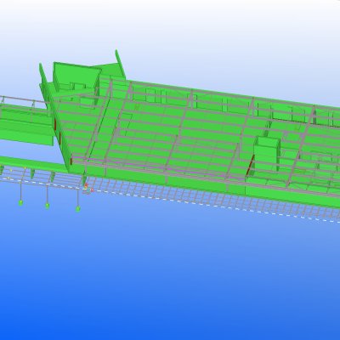Select the middle green footing block
340x340 pixels.
pos(47,206)
